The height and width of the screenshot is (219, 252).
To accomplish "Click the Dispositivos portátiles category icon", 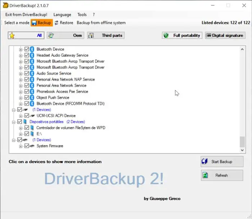I will tap(25, 122).
